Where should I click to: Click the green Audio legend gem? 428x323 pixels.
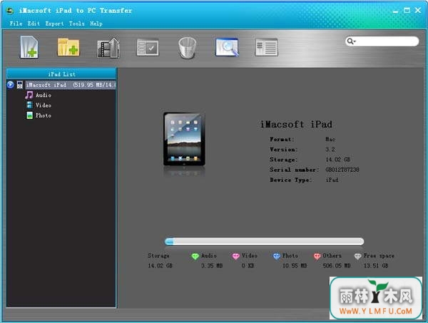tap(195, 256)
